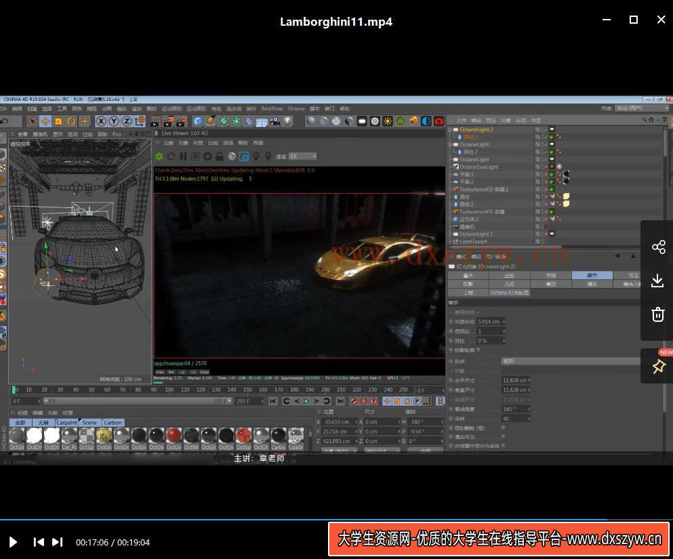Choose the Scale tool
Image resolution: width=673 pixels, height=559 pixels.
(58, 121)
